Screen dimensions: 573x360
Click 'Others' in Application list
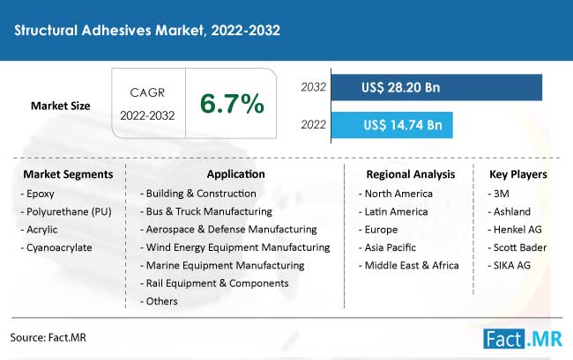(161, 301)
